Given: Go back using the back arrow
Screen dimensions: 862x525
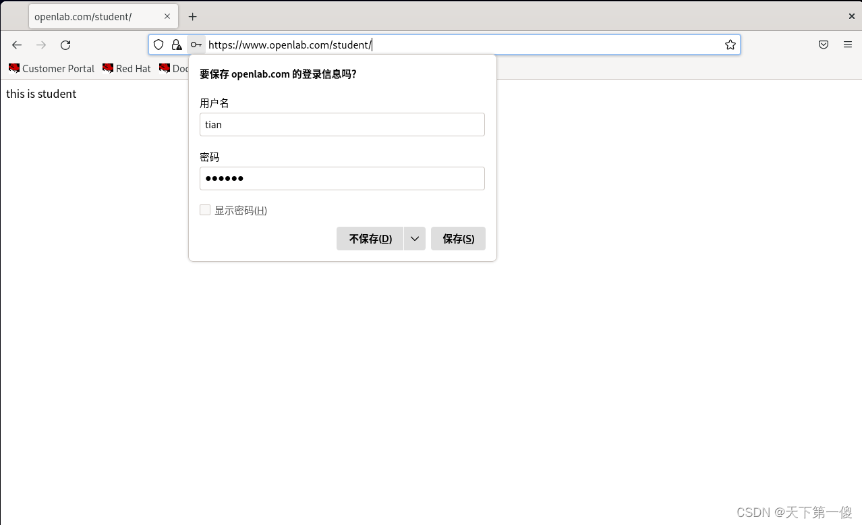Looking at the screenshot, I should tap(16, 45).
